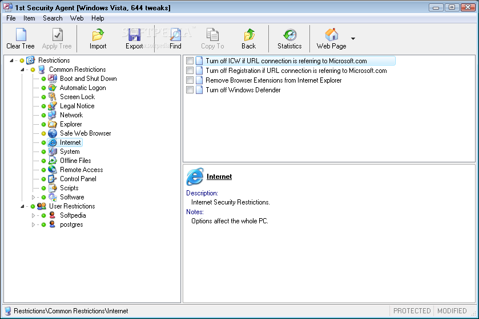Select the Scripts icon
The height and width of the screenshot is (319, 479).
(53, 188)
